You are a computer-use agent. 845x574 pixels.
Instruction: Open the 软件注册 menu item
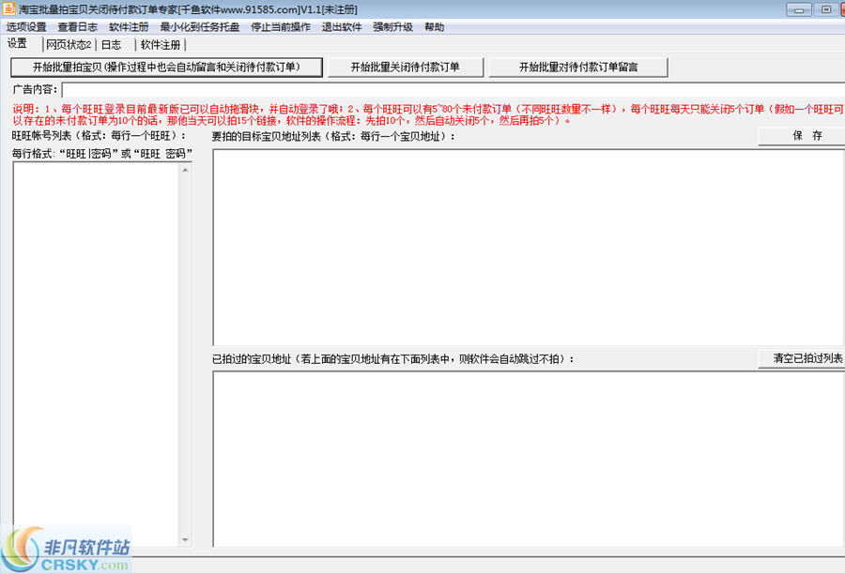coord(129,27)
